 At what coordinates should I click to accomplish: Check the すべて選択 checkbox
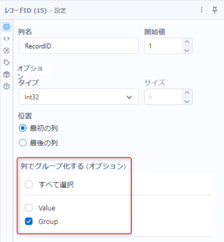coord(29,185)
